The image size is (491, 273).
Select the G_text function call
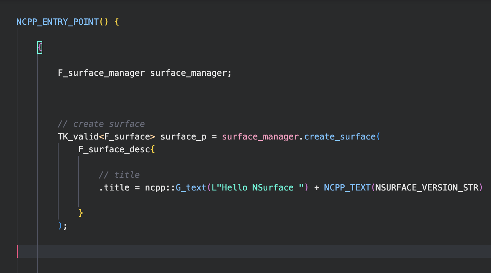coord(191,187)
